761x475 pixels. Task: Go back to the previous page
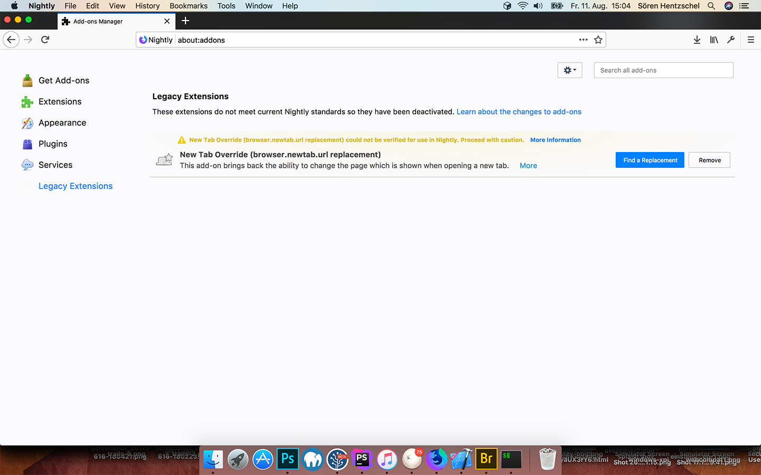11,40
